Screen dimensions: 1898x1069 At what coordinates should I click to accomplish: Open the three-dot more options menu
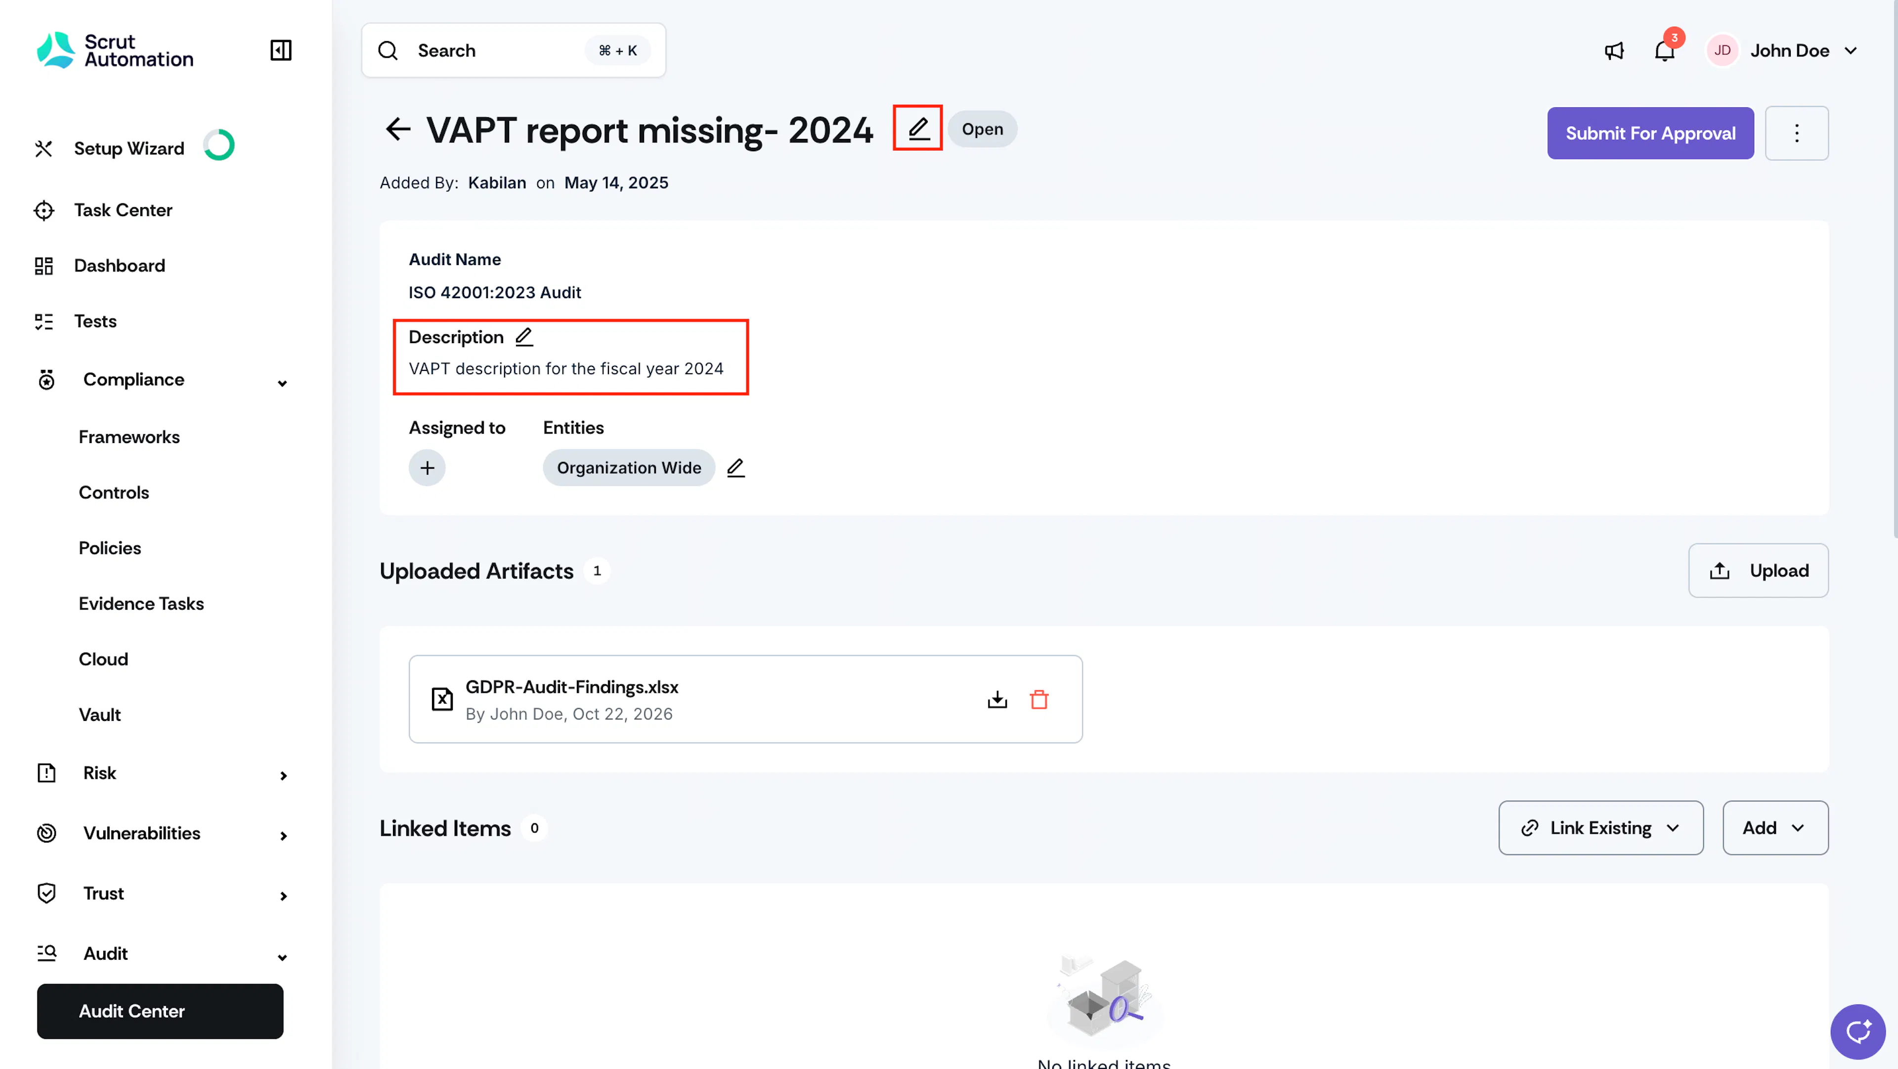[x=1796, y=133]
